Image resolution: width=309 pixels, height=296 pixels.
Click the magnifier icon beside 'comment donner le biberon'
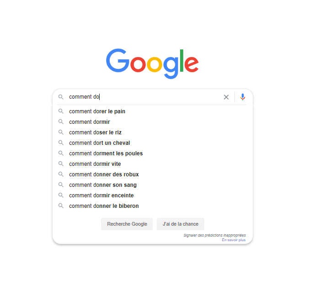tap(61, 206)
